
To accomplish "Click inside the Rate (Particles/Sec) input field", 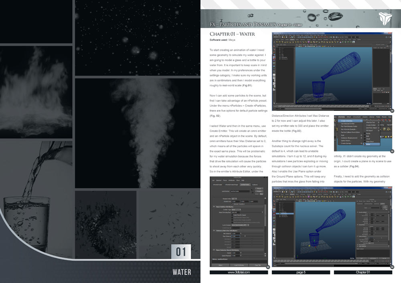I will tap(236, 212).
